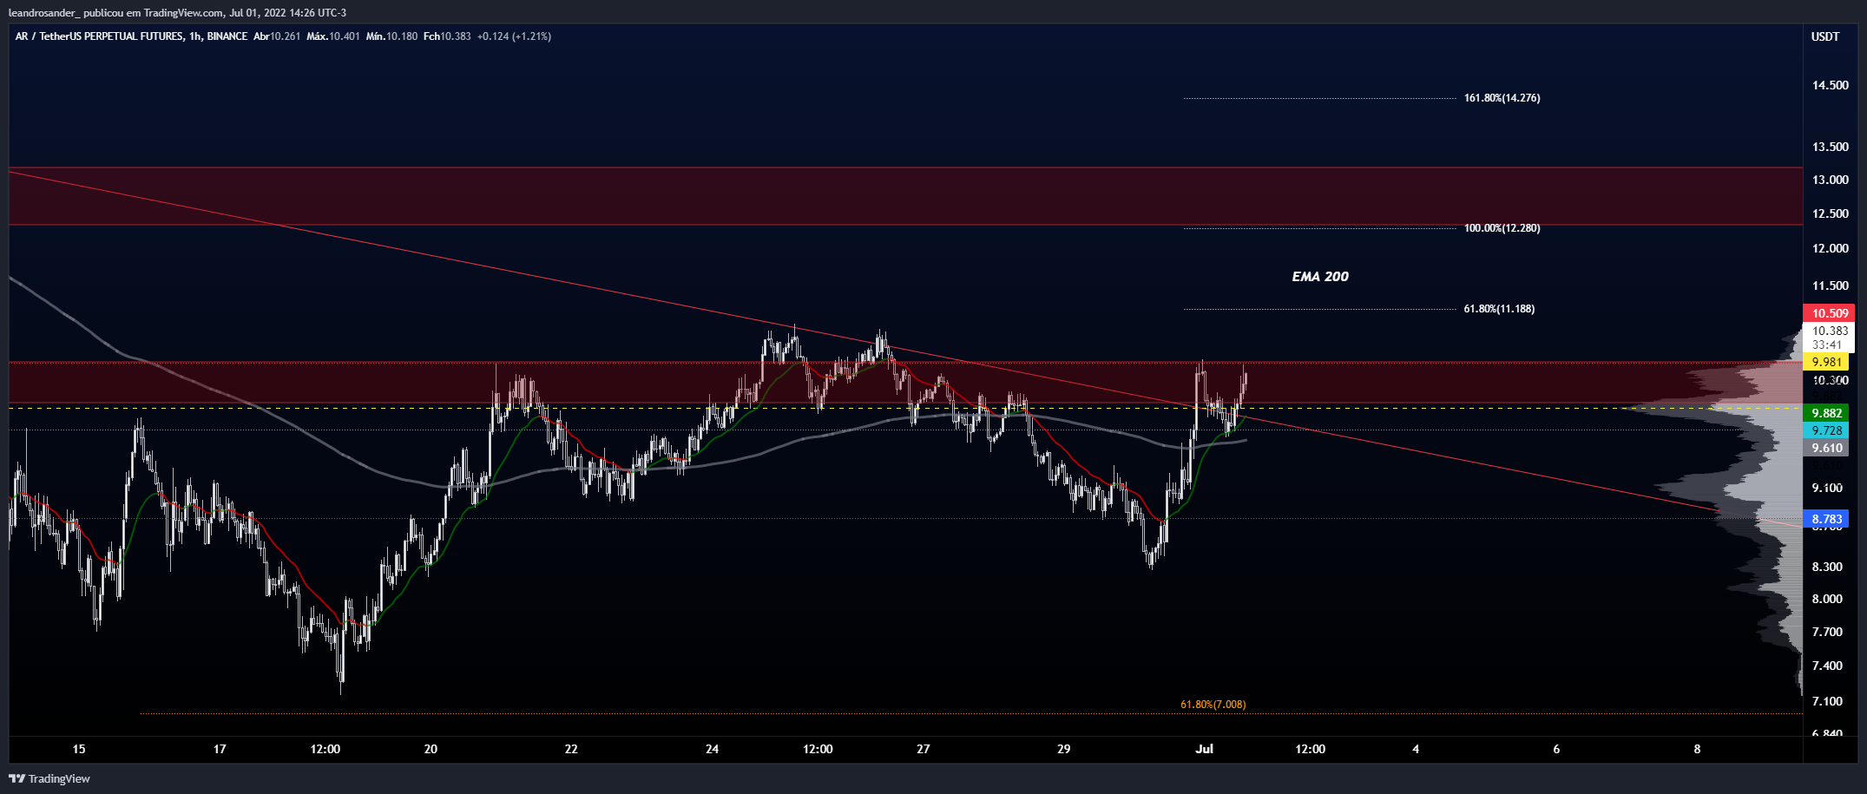This screenshot has height=794, width=1867.
Task: Click the 9.100 price axis label
Action: coord(1827,488)
